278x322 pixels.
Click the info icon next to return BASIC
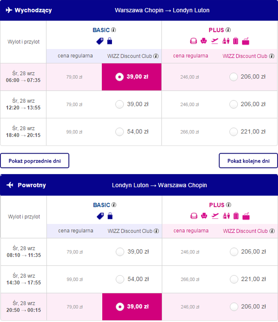click(114, 205)
